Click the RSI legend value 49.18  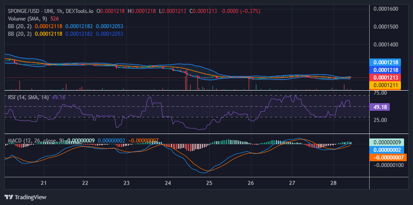click(x=59, y=97)
